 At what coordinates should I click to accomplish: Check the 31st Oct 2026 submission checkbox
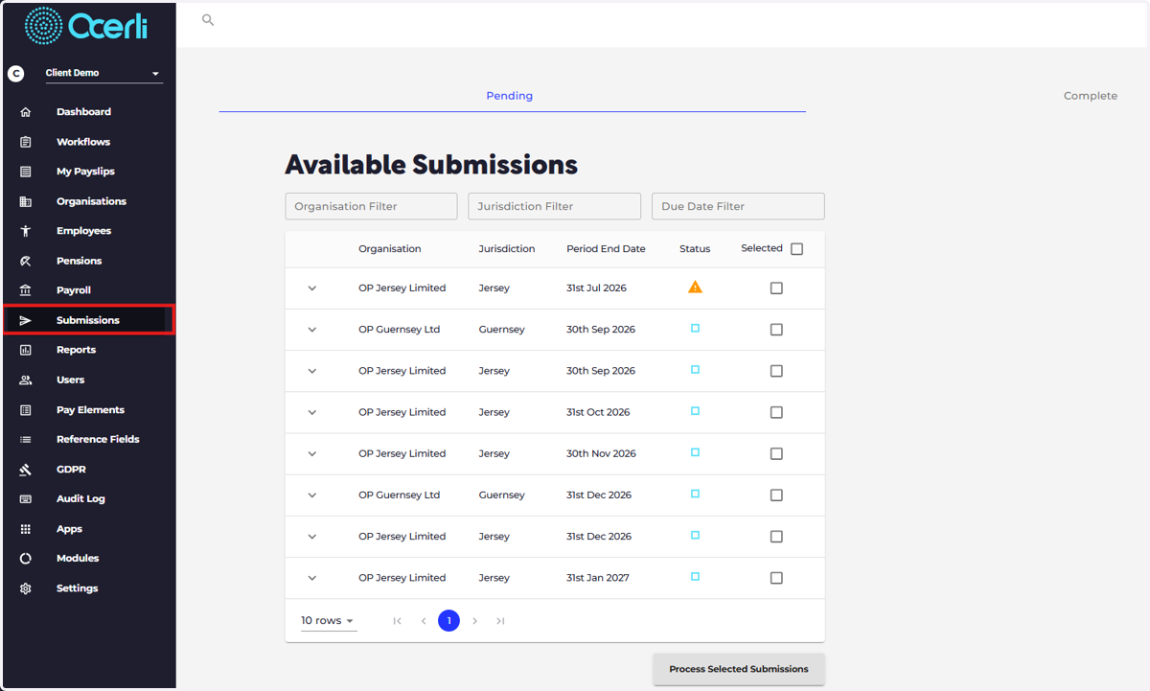(776, 412)
